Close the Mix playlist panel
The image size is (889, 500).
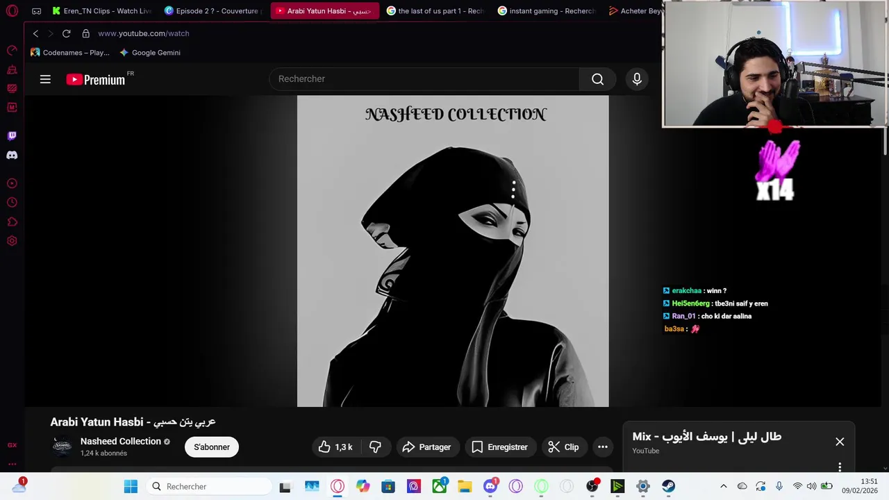click(840, 442)
